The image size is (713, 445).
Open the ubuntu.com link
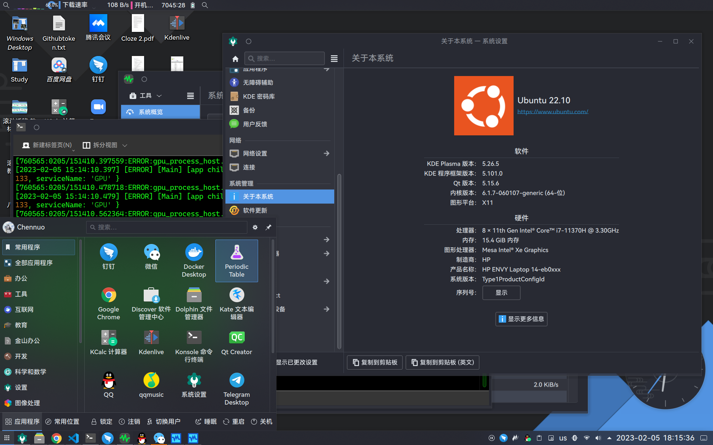[x=553, y=112]
